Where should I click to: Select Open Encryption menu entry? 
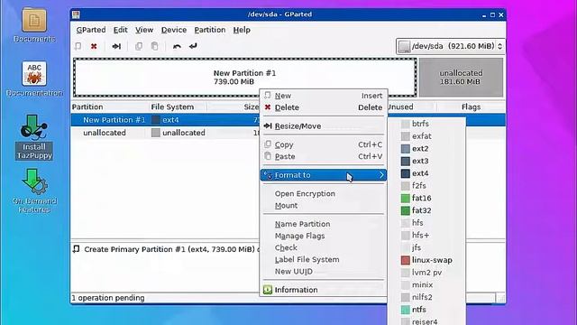[324, 194]
